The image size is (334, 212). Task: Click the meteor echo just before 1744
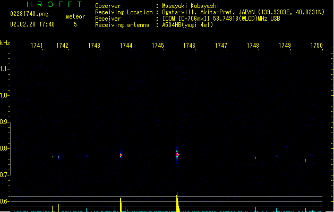[x=121, y=155]
